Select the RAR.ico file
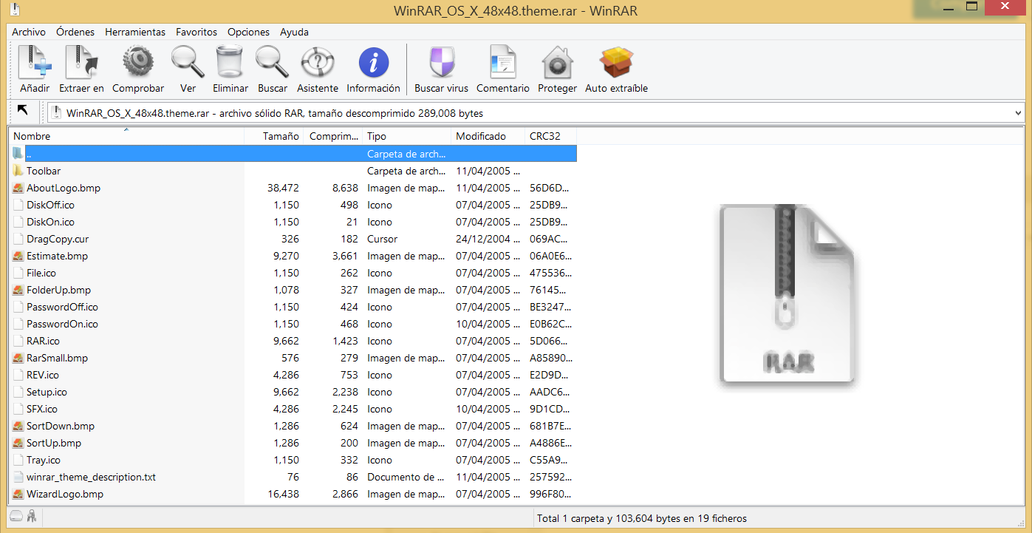The width and height of the screenshot is (1032, 533). tap(43, 341)
